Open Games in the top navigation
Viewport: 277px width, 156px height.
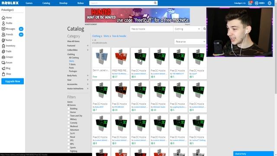pos(29,3)
